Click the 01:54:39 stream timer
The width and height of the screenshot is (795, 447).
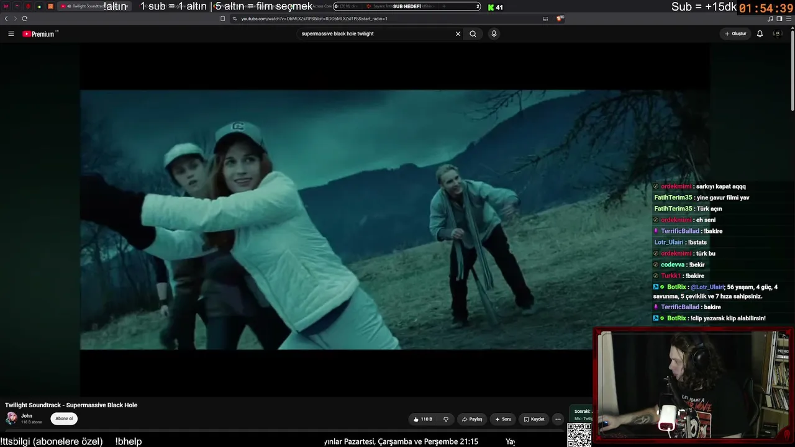(x=766, y=8)
